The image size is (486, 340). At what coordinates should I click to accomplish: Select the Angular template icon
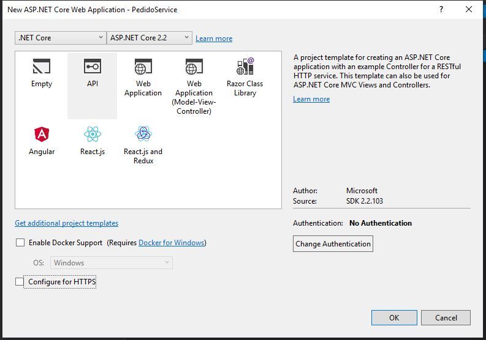[42, 135]
